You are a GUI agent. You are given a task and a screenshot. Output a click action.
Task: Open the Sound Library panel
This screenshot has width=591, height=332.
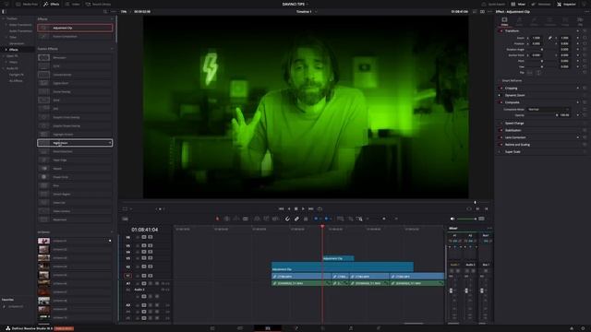[98, 4]
